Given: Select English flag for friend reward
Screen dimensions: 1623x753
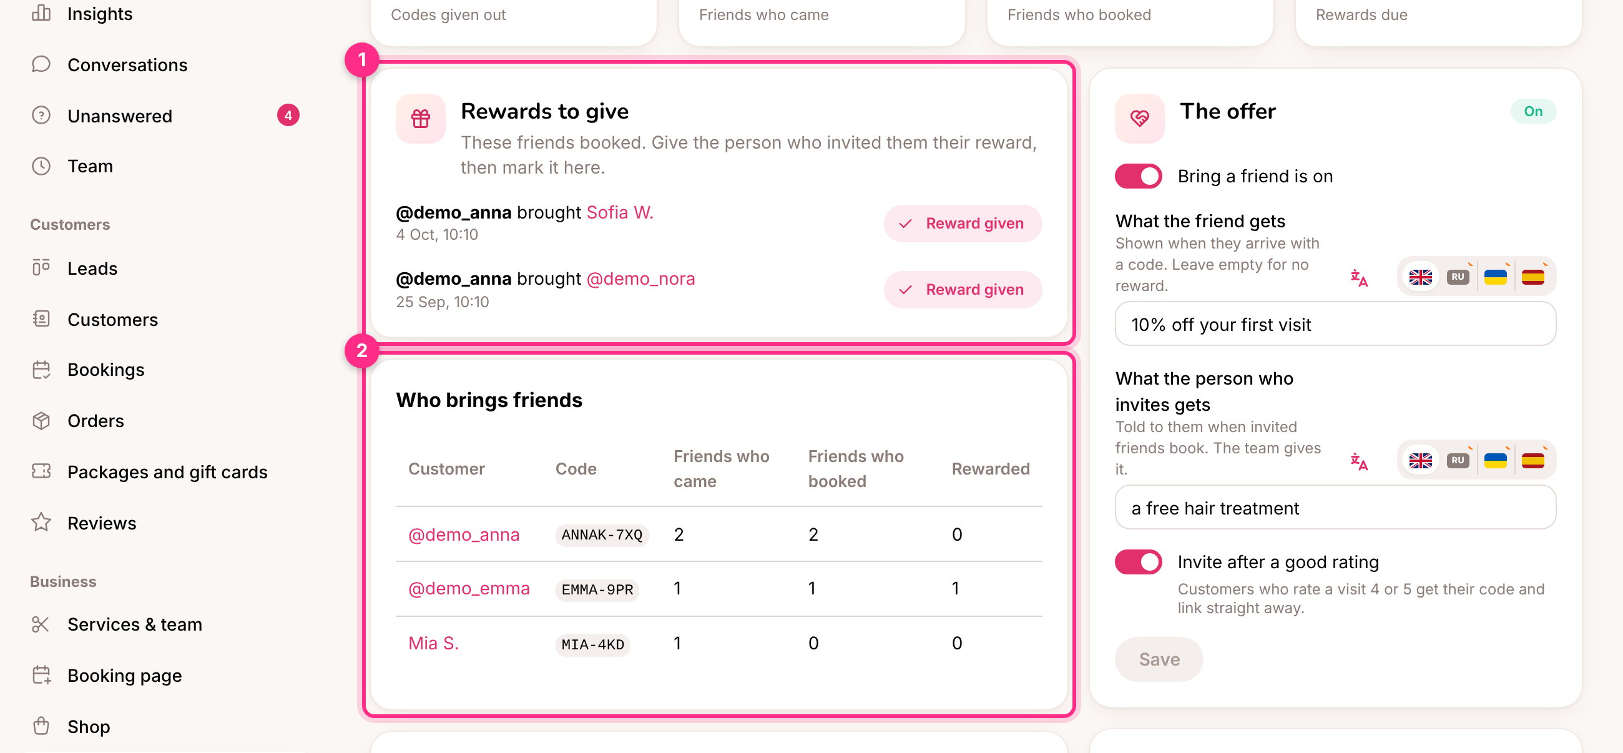Looking at the screenshot, I should click(x=1420, y=277).
